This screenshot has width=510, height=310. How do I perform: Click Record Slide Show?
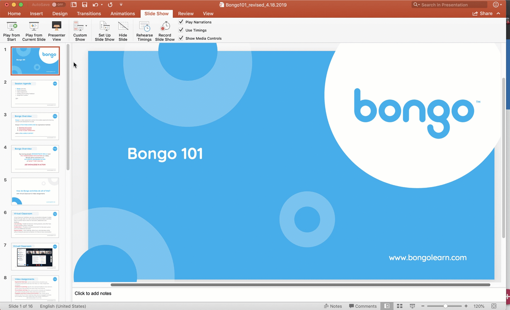[x=165, y=27]
